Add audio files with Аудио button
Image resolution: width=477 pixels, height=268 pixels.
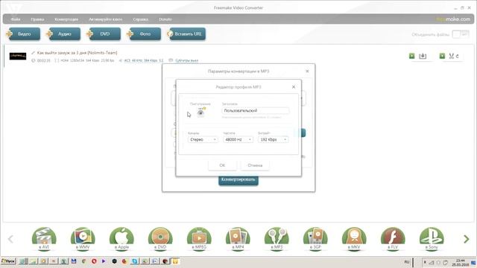coord(64,34)
